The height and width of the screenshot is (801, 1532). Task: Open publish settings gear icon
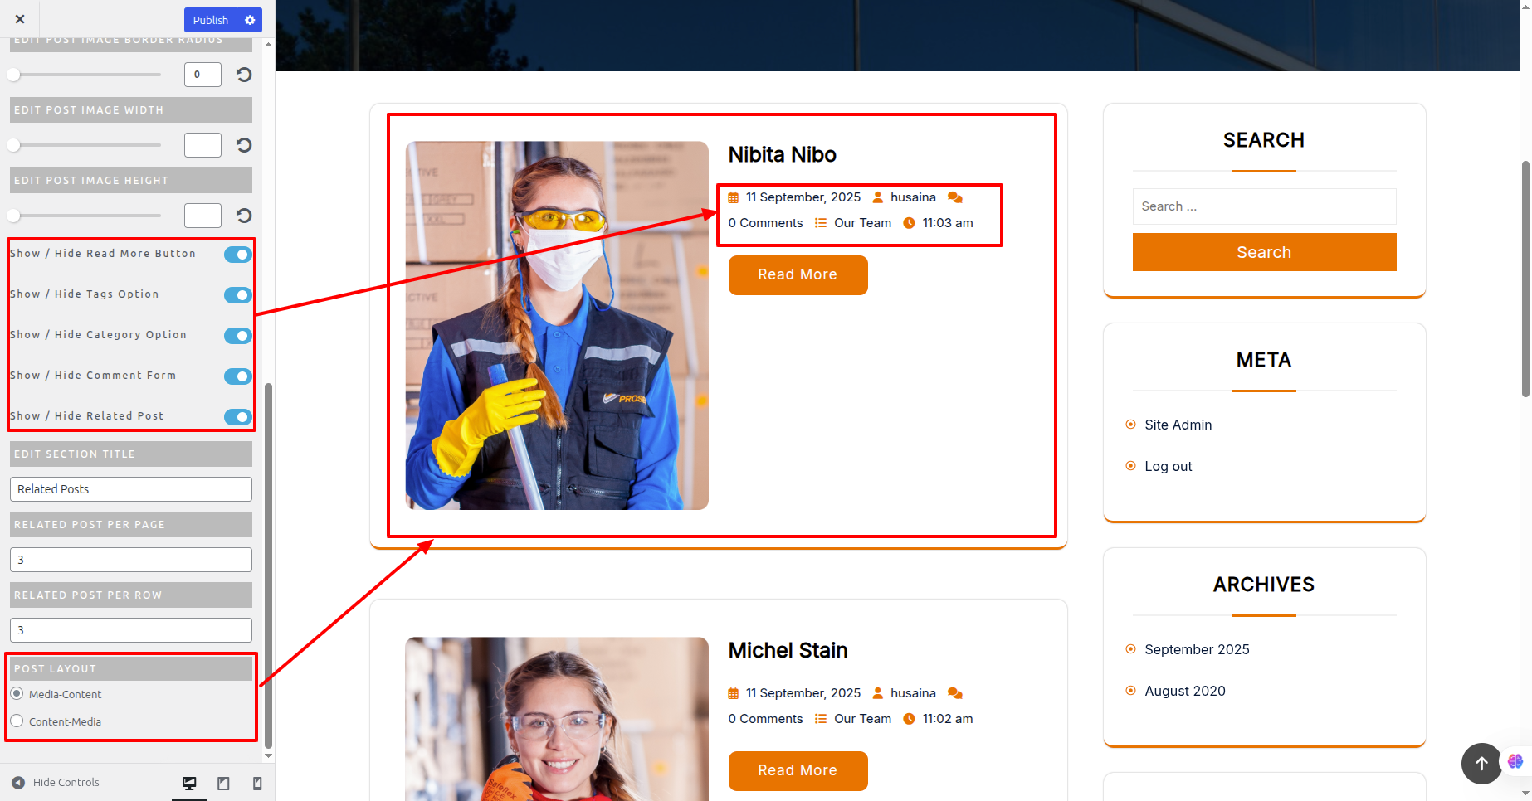[250, 20]
